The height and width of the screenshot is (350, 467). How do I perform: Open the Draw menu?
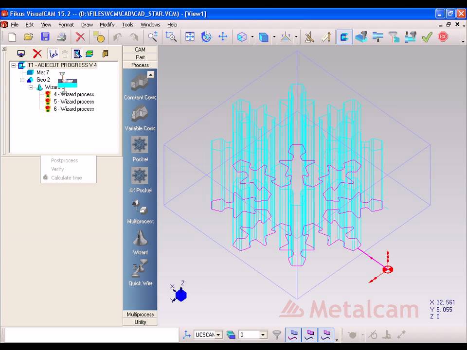[x=87, y=25]
